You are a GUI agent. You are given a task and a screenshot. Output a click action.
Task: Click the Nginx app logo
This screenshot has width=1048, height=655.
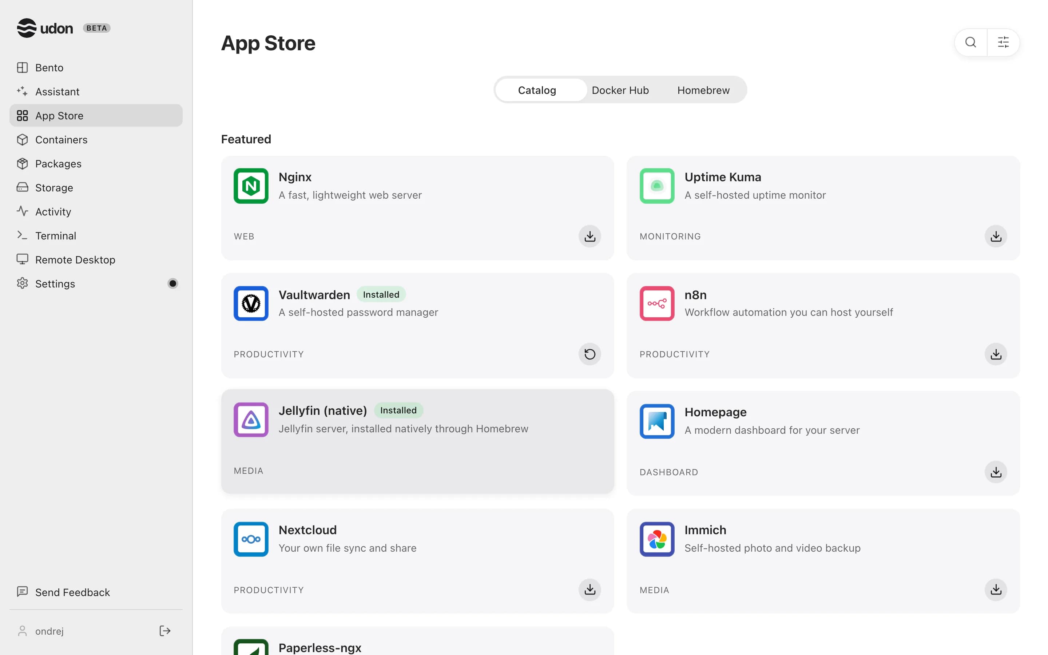pyautogui.click(x=251, y=186)
